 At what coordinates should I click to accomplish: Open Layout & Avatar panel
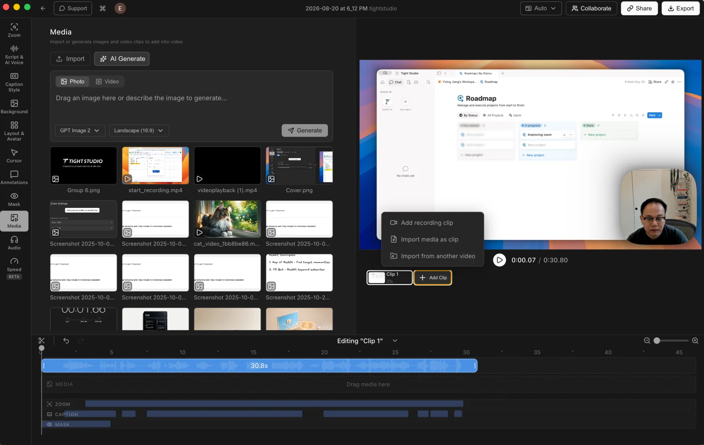[14, 131]
